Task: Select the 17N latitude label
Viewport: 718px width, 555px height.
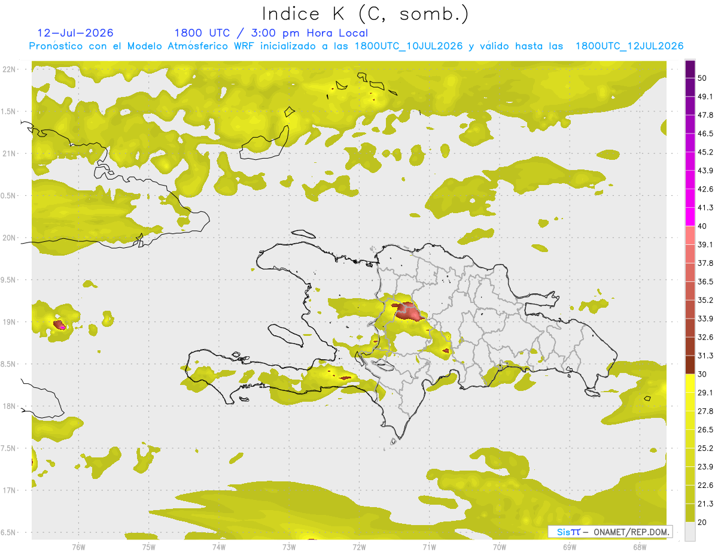Action: coord(10,490)
